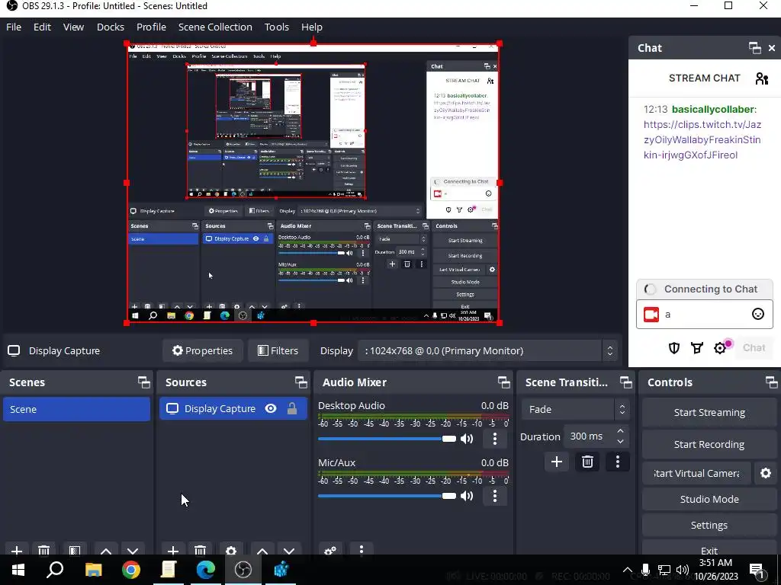Image resolution: width=781 pixels, height=585 pixels.
Task: Float the Audio Mixer dock
Action: click(503, 382)
